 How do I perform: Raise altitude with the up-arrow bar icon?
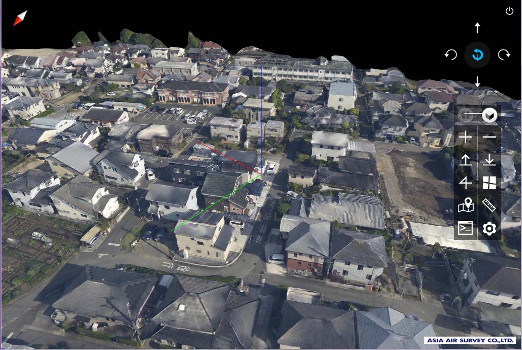click(x=465, y=160)
